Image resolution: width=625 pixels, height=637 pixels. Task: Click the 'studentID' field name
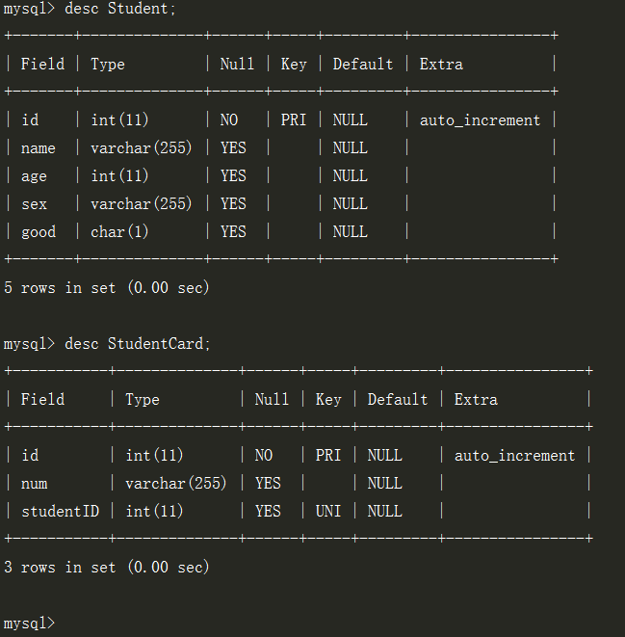[60, 512]
